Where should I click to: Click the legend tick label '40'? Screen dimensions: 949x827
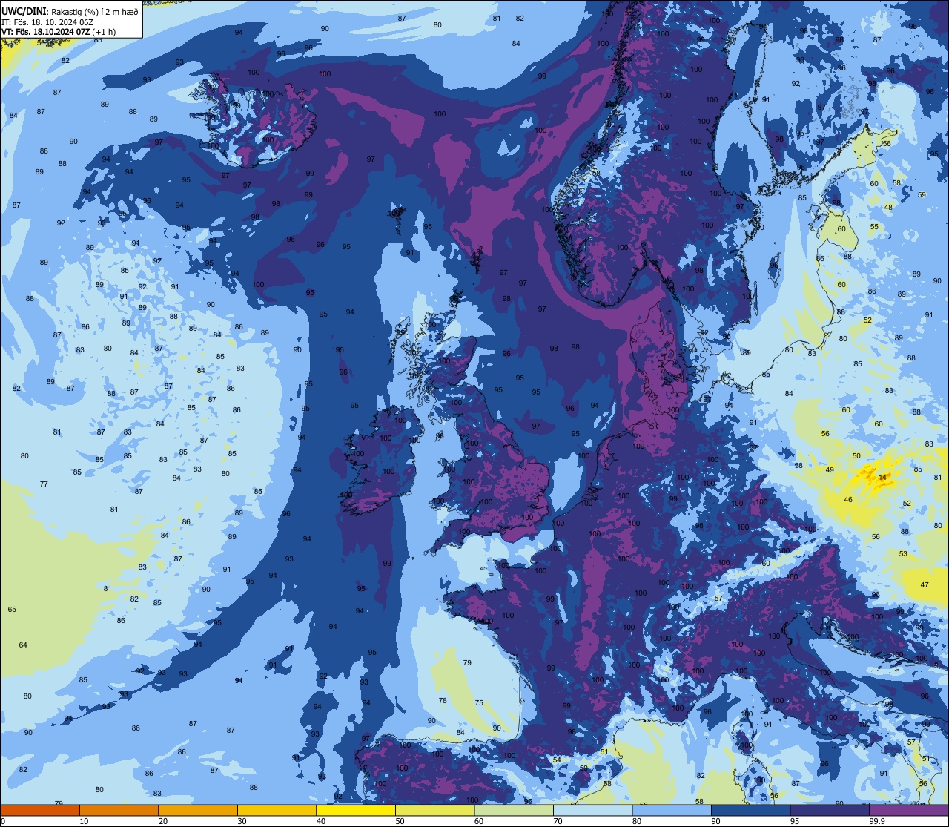point(321,821)
